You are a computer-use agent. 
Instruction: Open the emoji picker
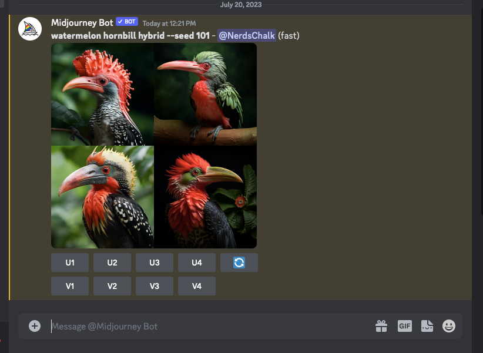point(449,326)
